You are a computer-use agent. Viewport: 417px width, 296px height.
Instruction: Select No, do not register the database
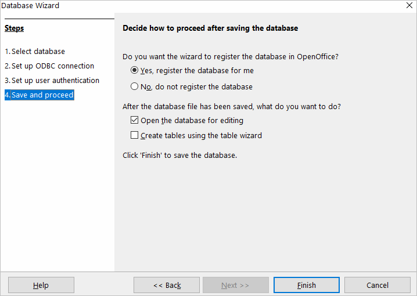point(135,87)
